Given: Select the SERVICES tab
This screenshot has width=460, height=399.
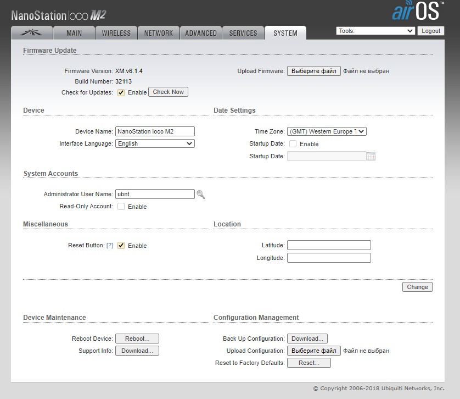Looking at the screenshot, I should point(243,33).
